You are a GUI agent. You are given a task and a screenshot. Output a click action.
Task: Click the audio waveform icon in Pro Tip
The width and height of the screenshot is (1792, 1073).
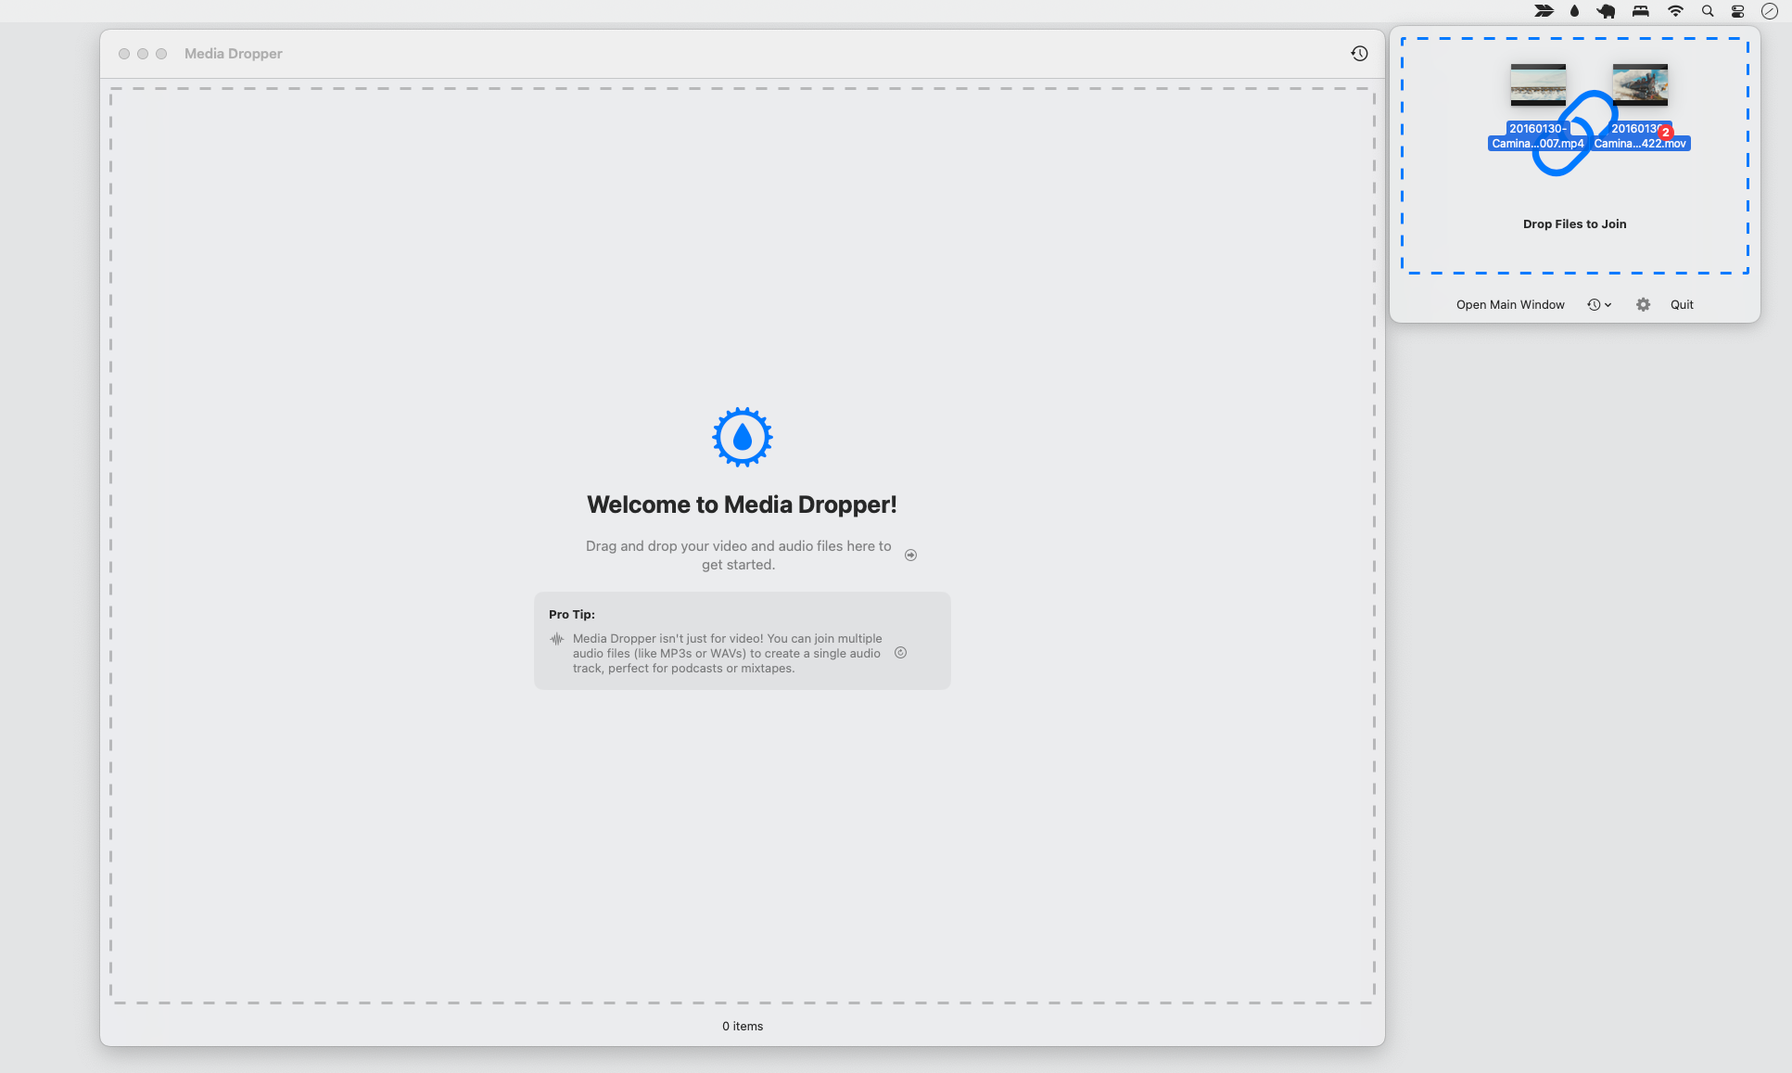click(556, 639)
